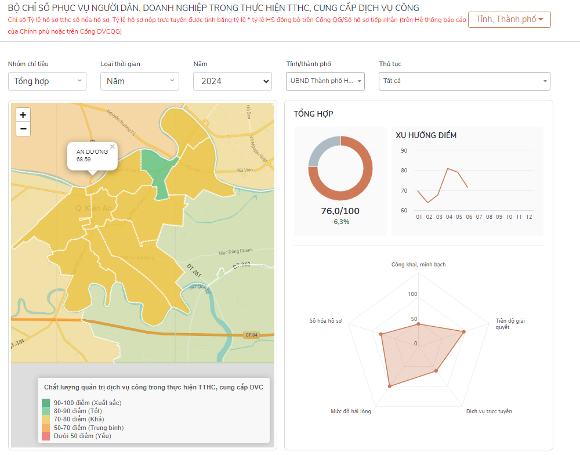Screen dimensions: 580x455
Task: Zoom in on the map
Action: [23, 115]
